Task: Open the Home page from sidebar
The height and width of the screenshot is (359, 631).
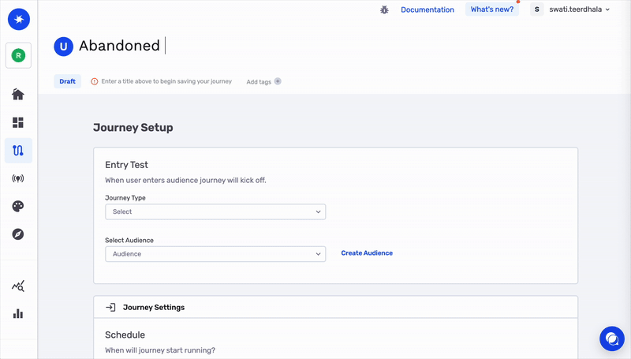Action: (18, 95)
